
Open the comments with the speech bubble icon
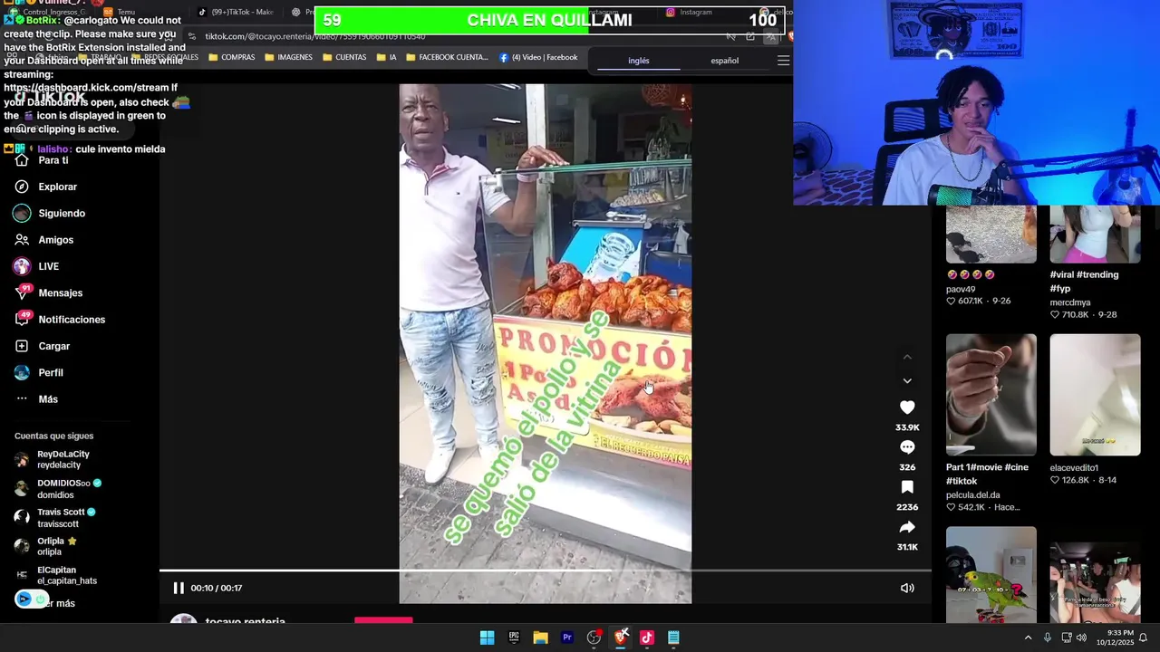(x=907, y=447)
